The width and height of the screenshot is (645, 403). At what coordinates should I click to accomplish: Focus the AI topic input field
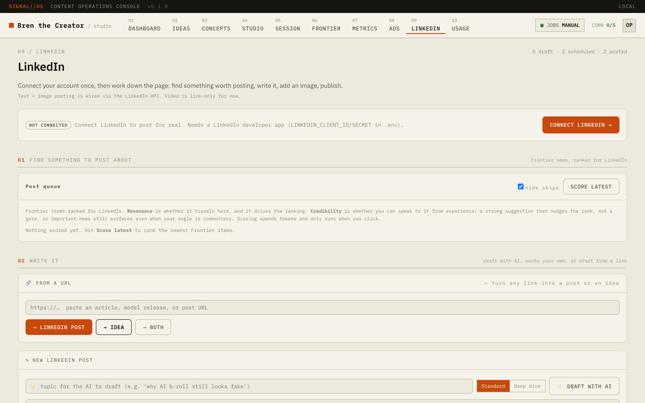249,386
